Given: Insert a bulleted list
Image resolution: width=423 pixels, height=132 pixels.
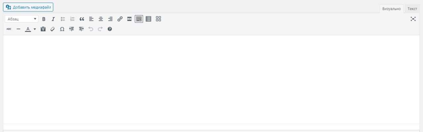Looking at the screenshot, I should point(63,19).
